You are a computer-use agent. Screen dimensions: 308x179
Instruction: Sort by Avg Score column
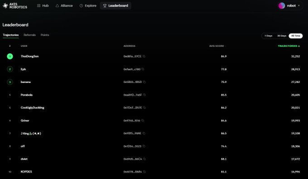point(217,46)
